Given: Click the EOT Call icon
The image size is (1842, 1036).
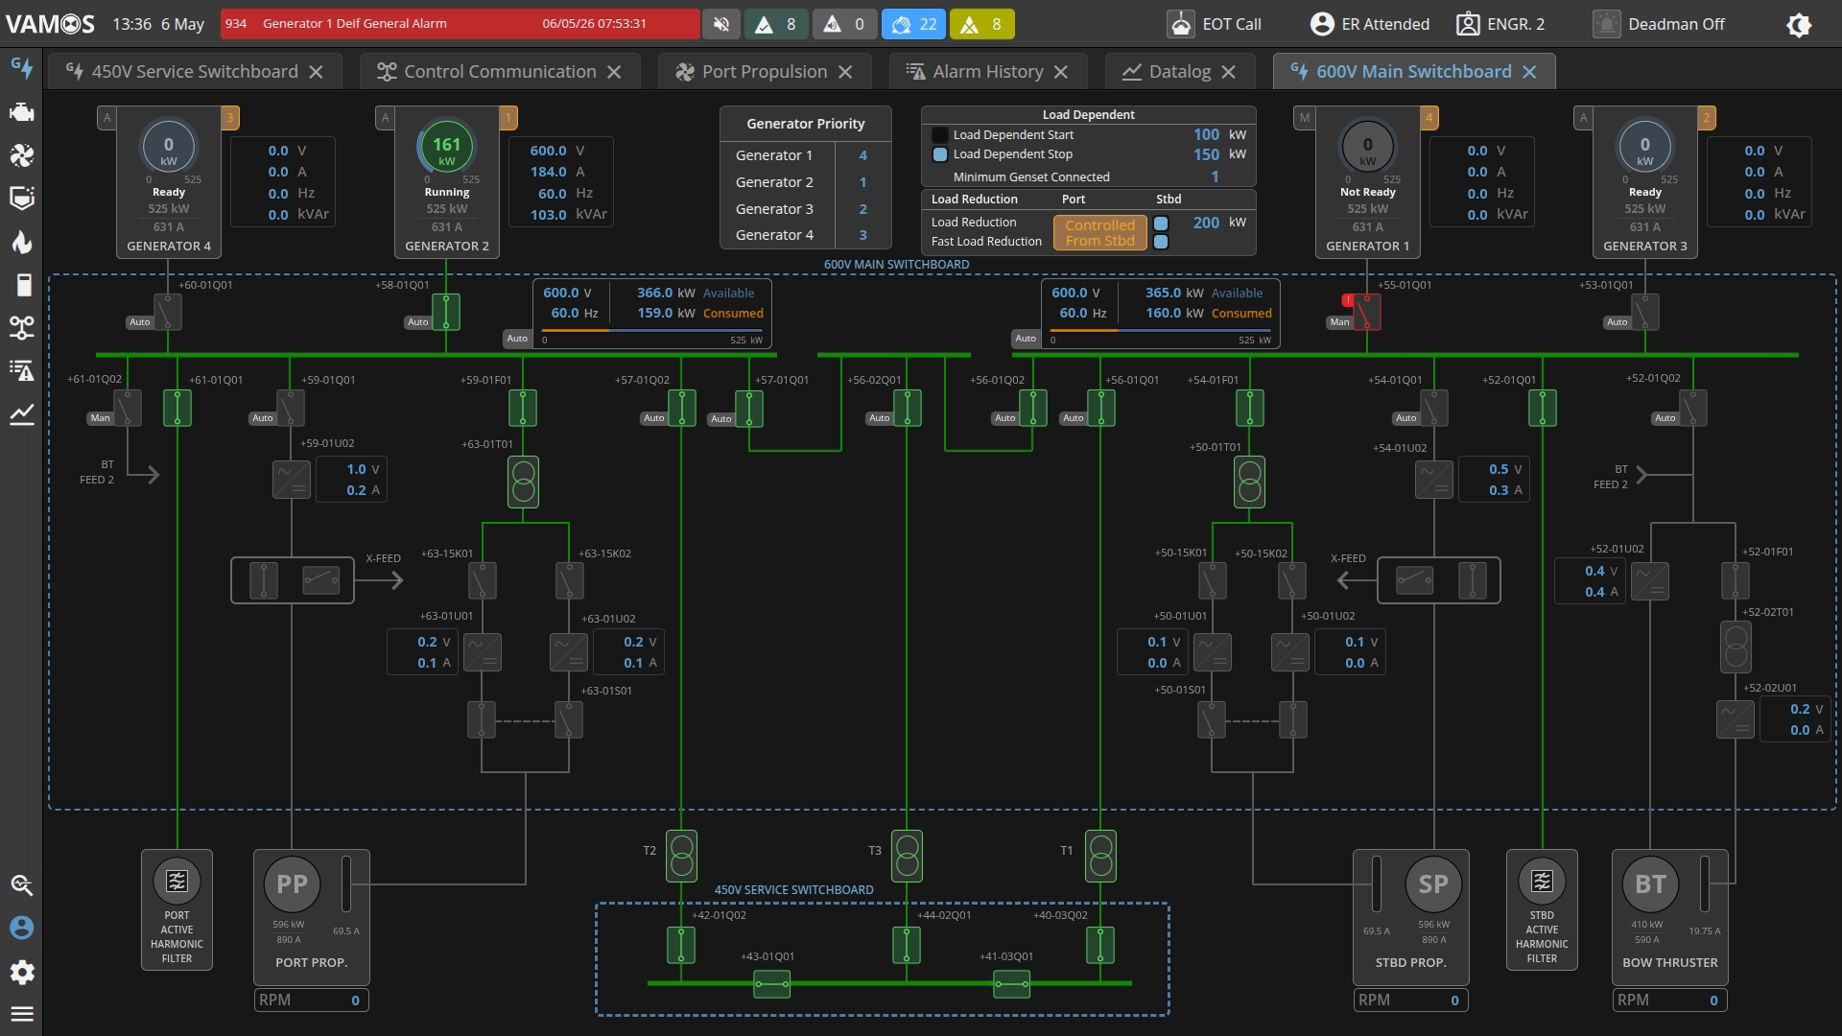Looking at the screenshot, I should click(1181, 24).
